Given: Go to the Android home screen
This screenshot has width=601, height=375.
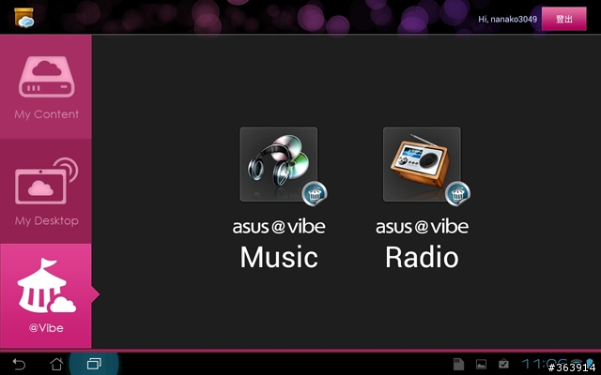Looking at the screenshot, I should coord(56,364).
